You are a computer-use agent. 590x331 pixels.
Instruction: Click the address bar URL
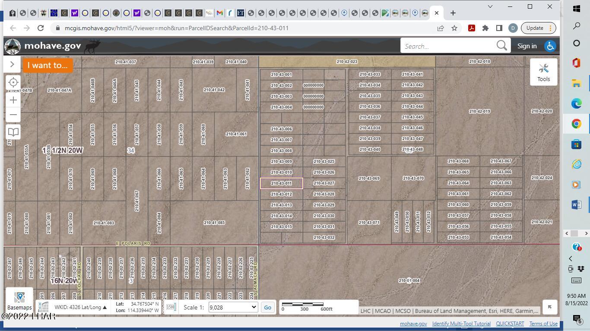[x=177, y=28]
